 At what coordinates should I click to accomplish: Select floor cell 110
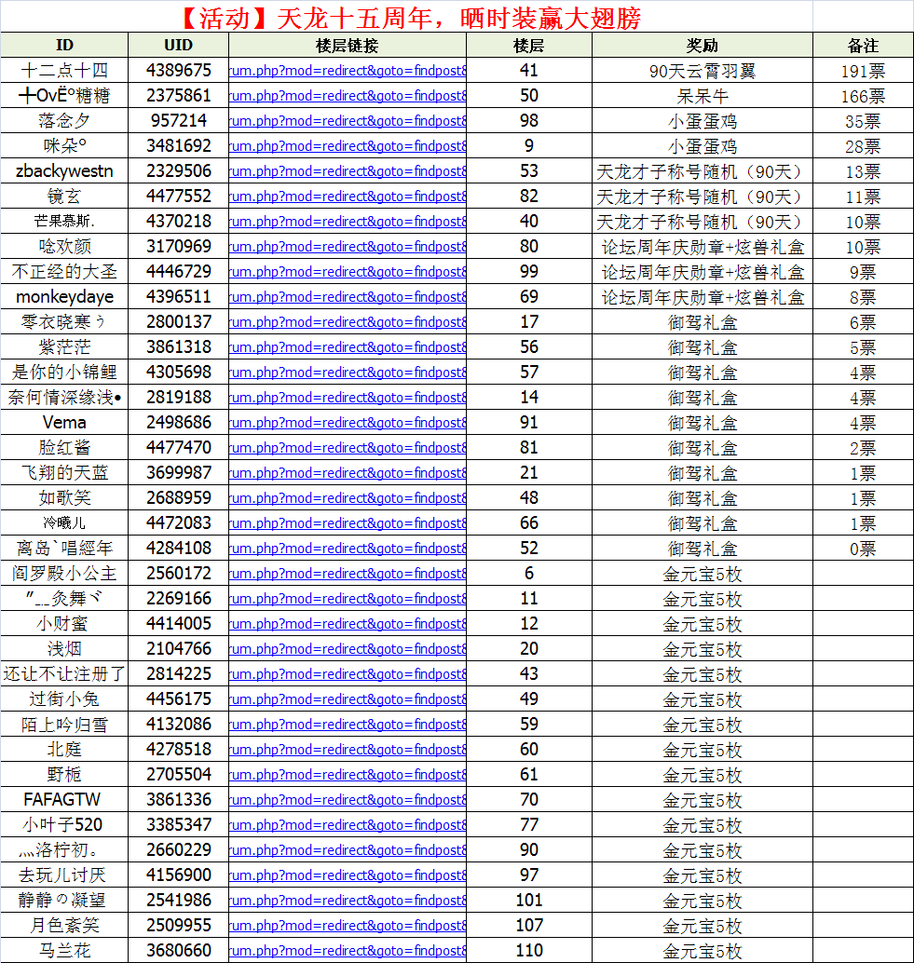(x=529, y=951)
